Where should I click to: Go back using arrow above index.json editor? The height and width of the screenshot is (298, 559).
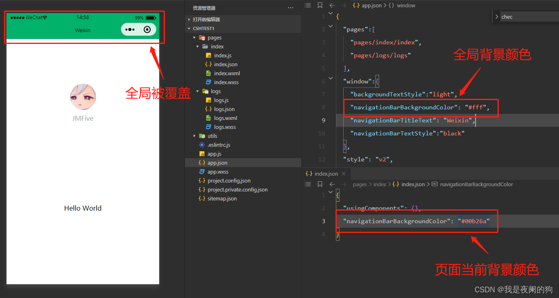click(x=332, y=184)
